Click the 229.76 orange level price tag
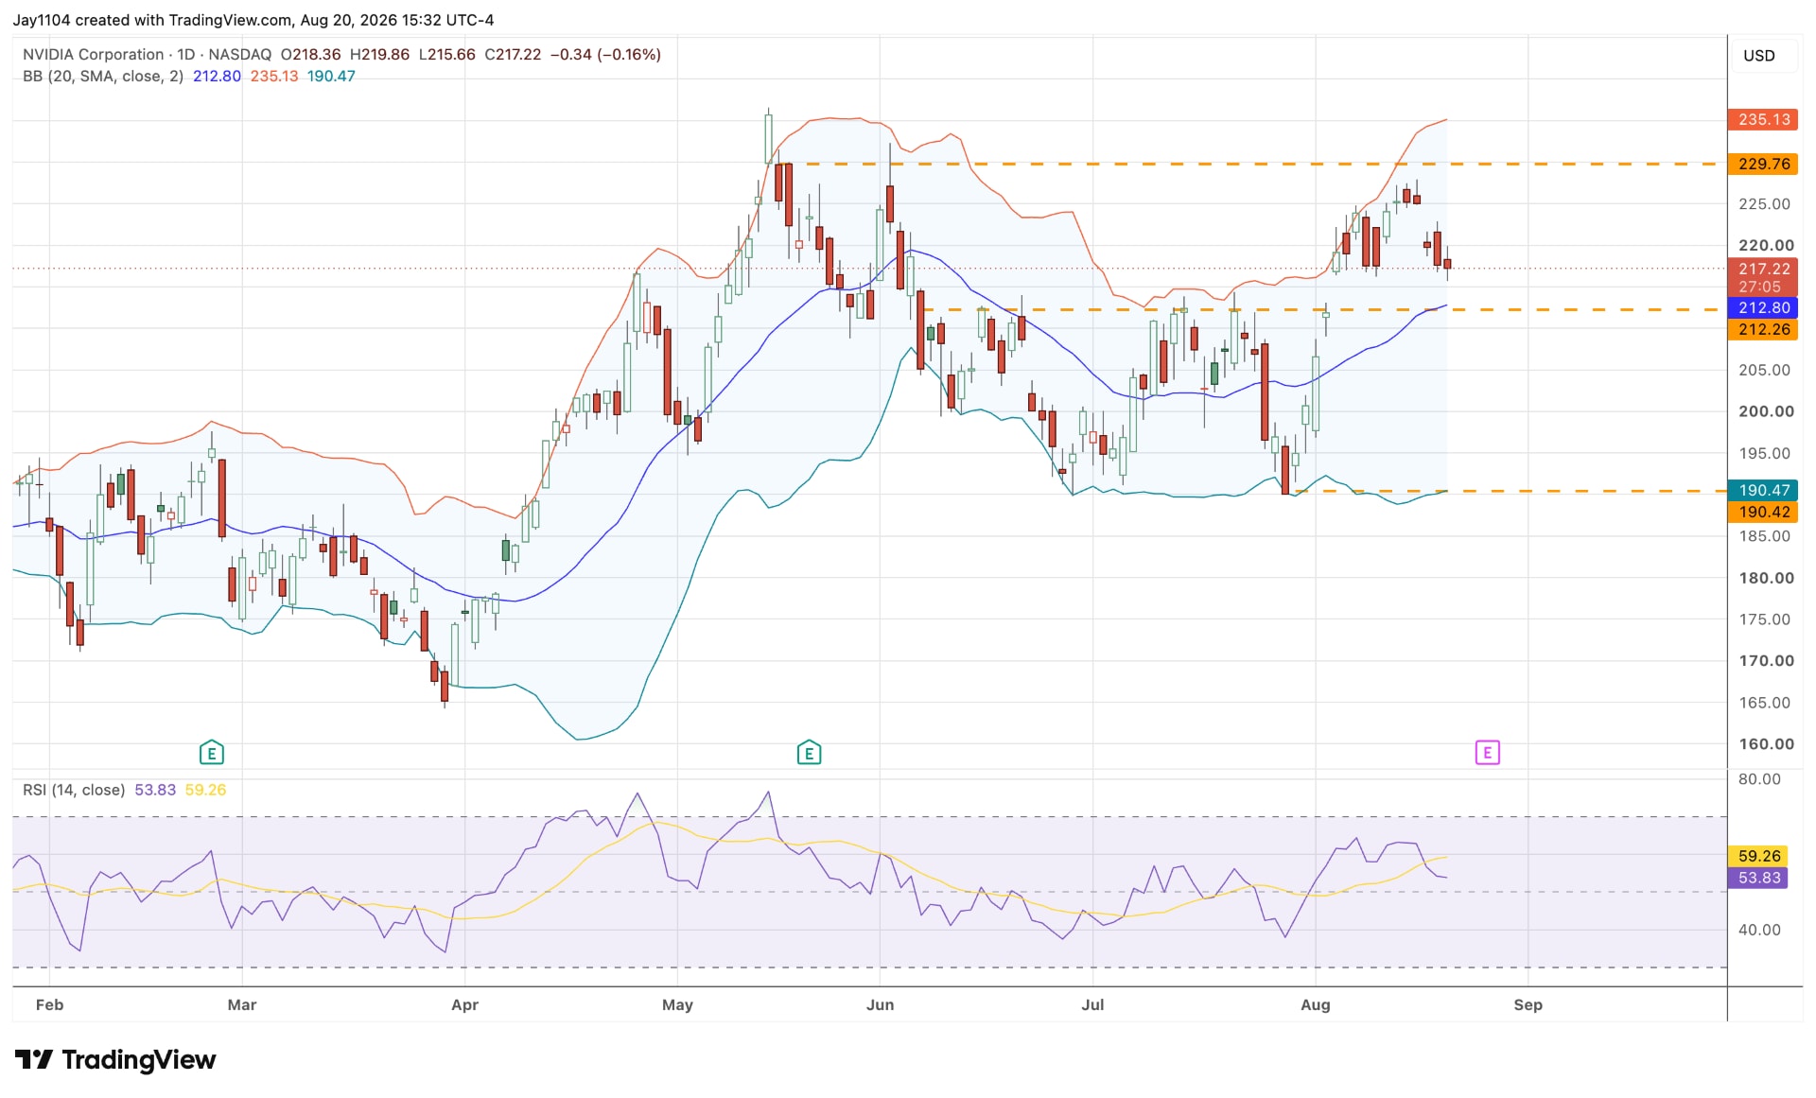 1764,164
